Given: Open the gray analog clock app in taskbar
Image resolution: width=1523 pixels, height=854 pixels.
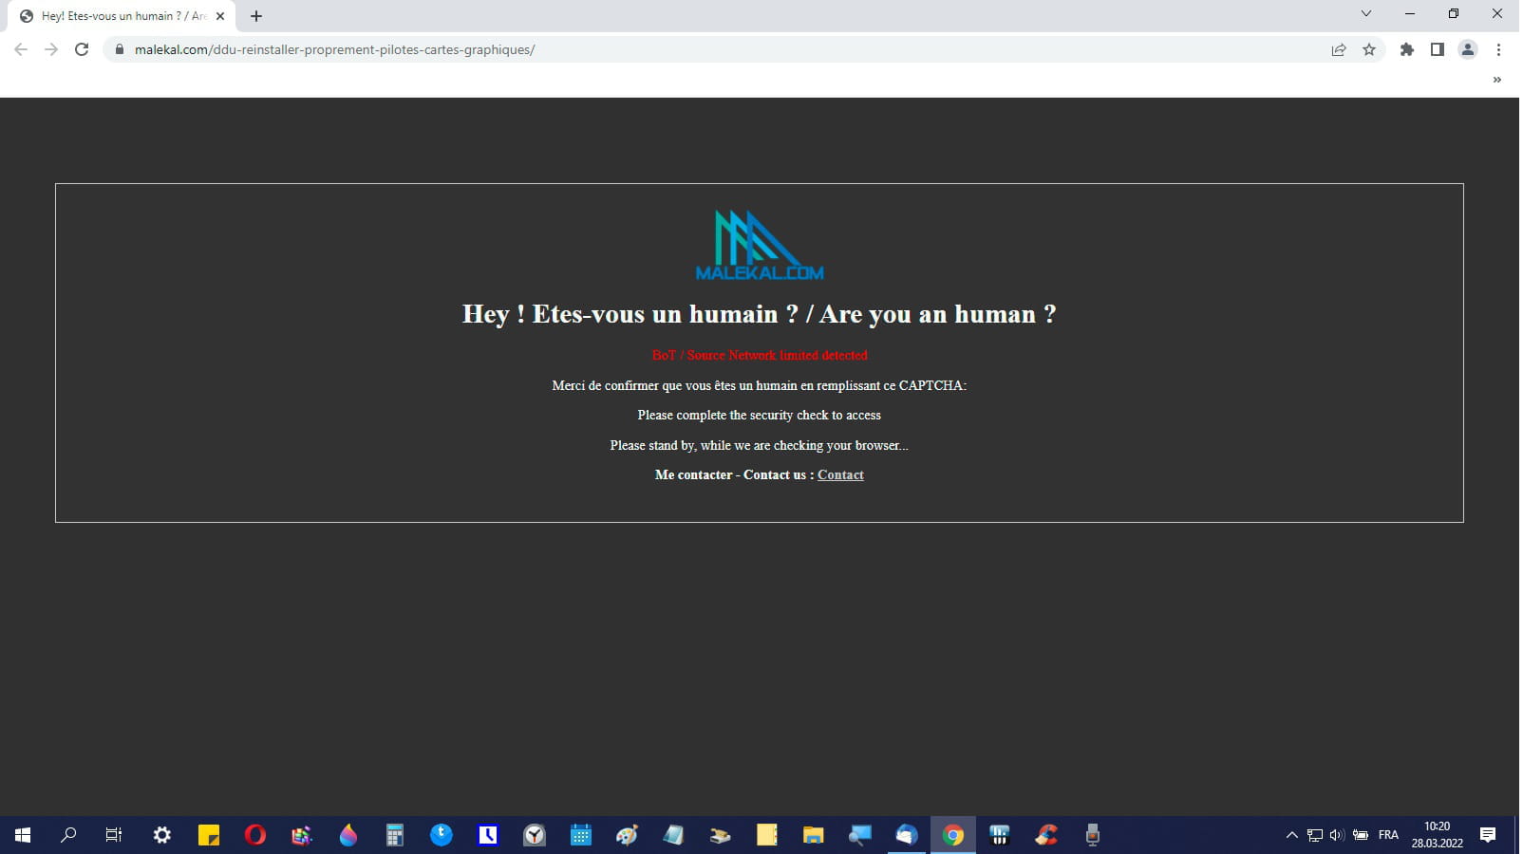Looking at the screenshot, I should pyautogui.click(x=535, y=835).
